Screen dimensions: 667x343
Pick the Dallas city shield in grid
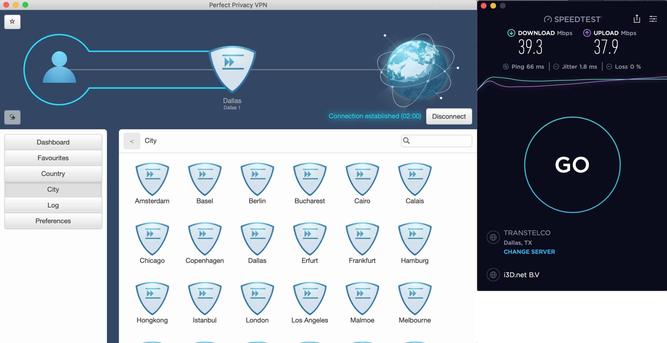pyautogui.click(x=257, y=239)
